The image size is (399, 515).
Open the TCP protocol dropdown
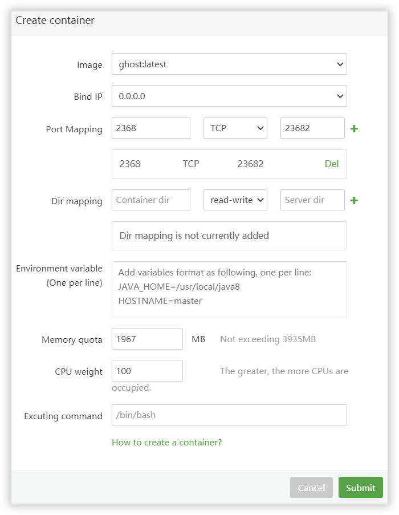[235, 128]
